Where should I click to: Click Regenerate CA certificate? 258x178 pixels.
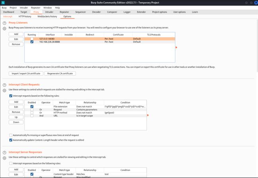(x=60, y=73)
